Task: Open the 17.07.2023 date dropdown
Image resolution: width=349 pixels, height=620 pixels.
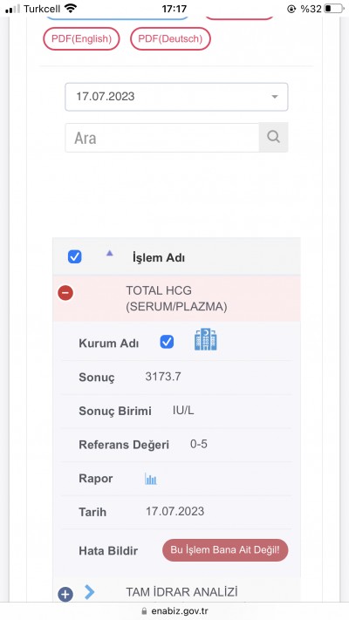Action: (x=176, y=97)
